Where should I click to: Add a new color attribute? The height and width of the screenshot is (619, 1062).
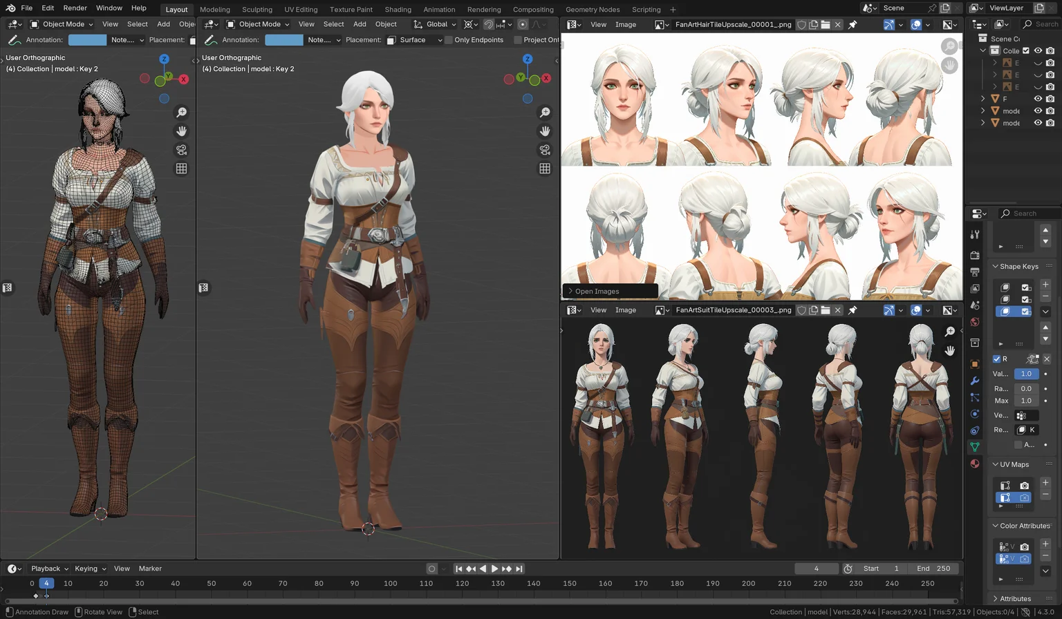coord(1045,544)
